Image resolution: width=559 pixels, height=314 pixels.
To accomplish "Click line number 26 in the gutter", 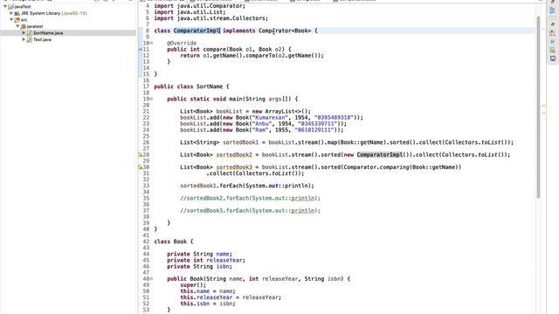I will (146, 142).
